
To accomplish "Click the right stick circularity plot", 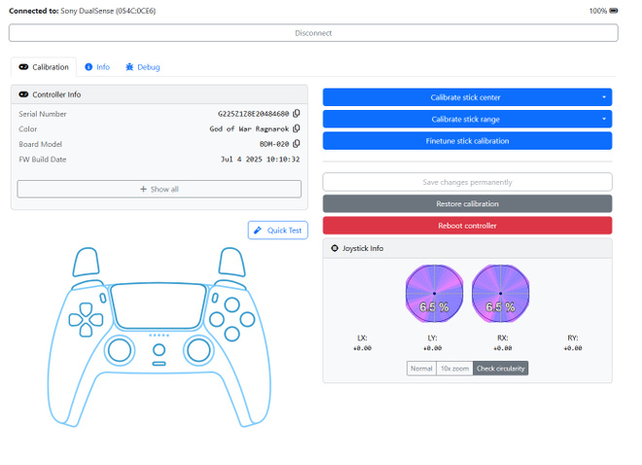I will click(x=500, y=294).
